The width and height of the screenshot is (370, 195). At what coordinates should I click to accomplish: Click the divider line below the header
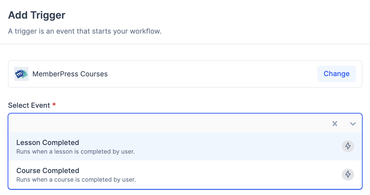[185, 44]
